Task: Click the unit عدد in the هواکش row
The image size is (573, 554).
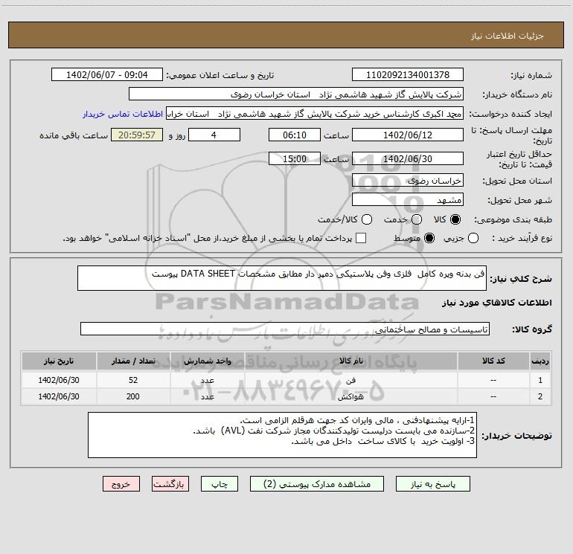Action: click(x=207, y=396)
